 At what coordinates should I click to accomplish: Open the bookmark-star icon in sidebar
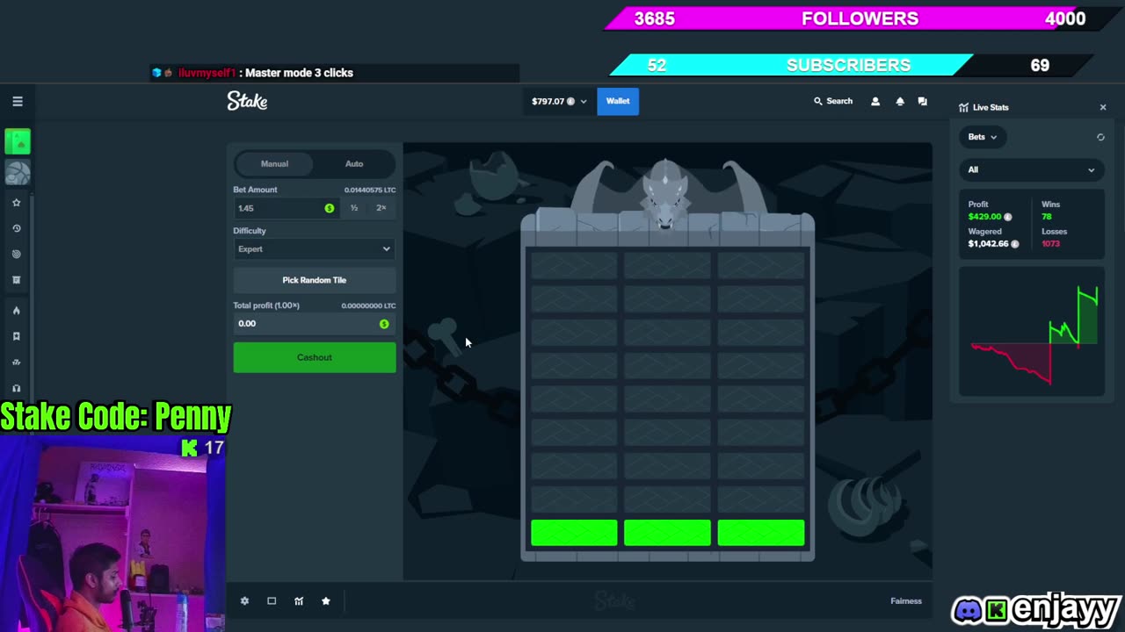click(16, 336)
